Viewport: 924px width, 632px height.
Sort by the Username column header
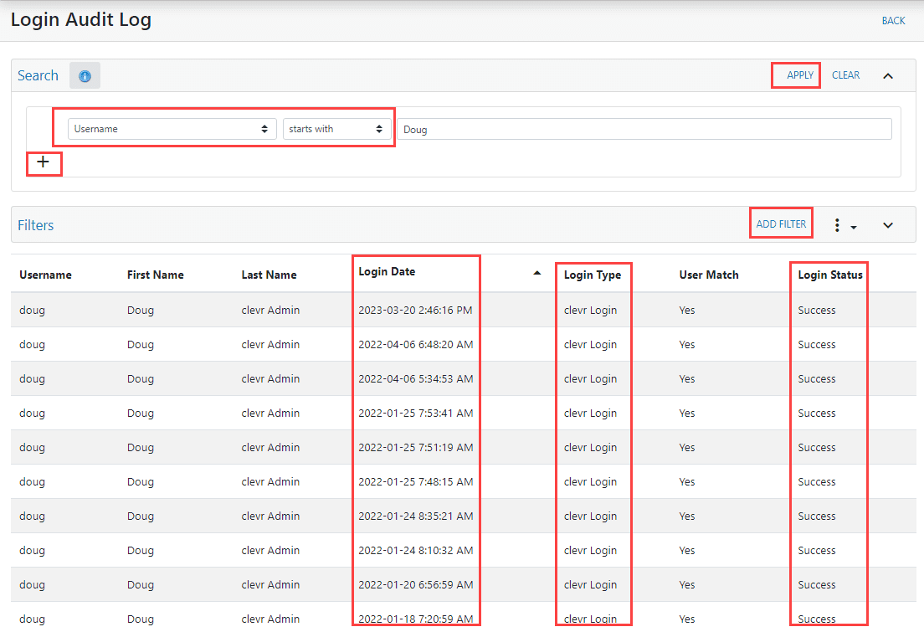(45, 275)
